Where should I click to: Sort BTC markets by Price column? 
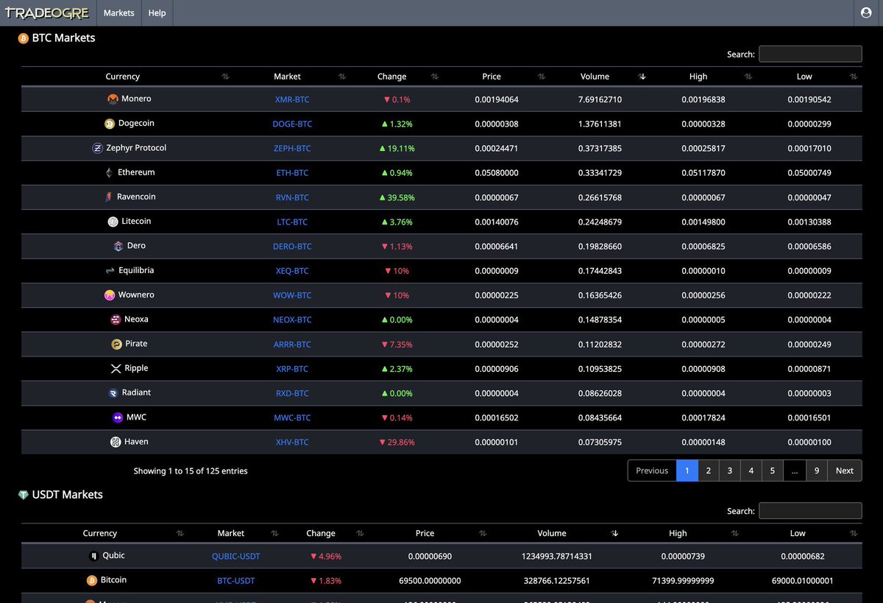click(542, 77)
